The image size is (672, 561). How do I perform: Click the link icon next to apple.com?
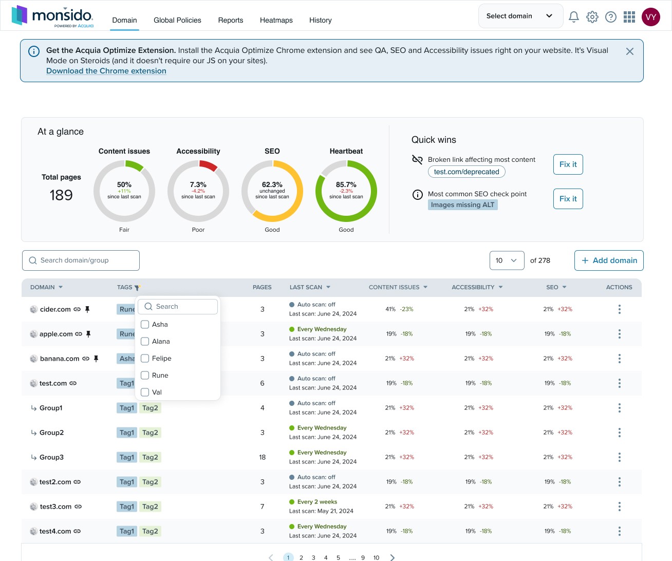(x=79, y=334)
